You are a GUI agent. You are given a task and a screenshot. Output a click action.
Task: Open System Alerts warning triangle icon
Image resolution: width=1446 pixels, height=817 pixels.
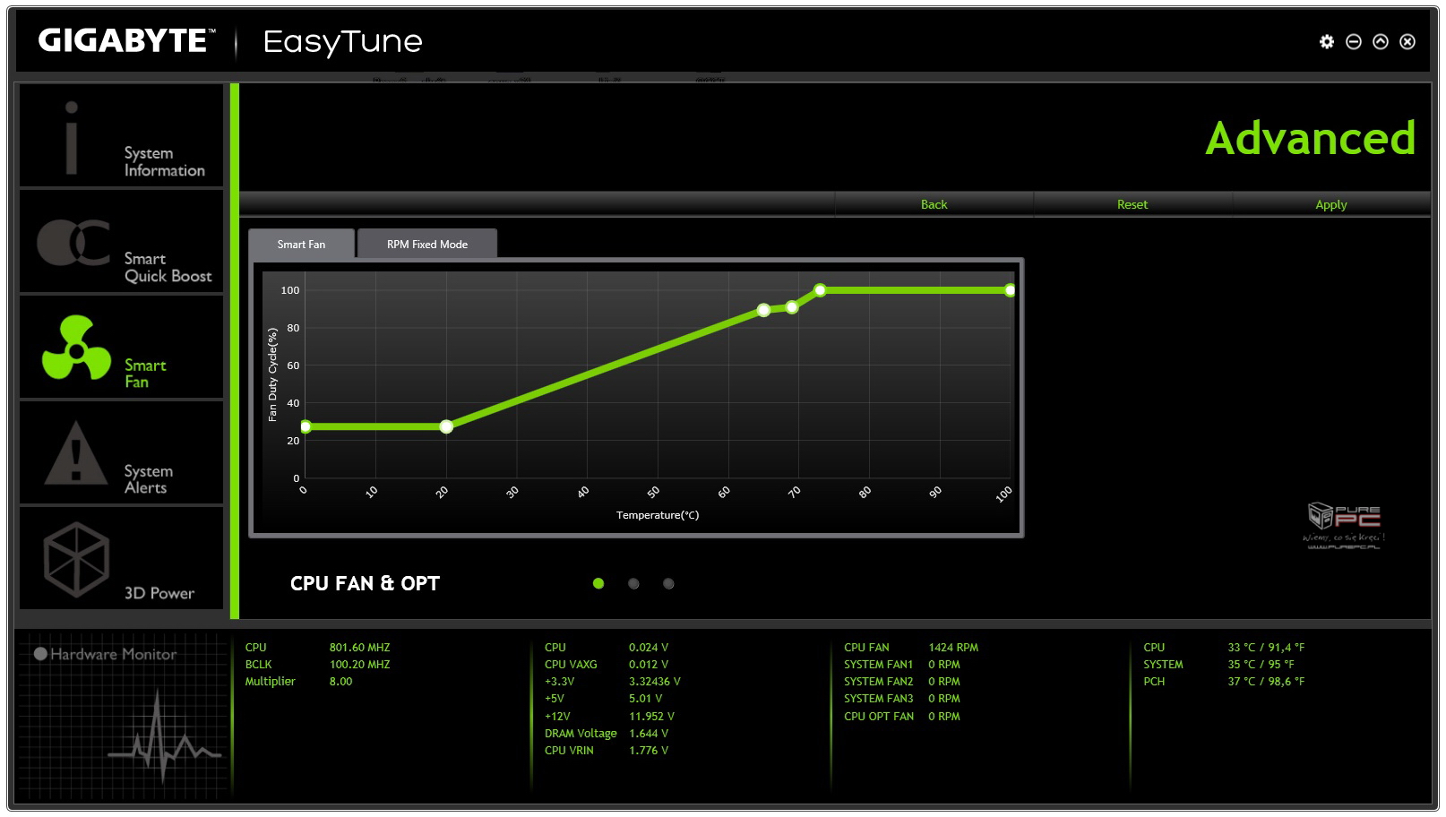click(76, 453)
